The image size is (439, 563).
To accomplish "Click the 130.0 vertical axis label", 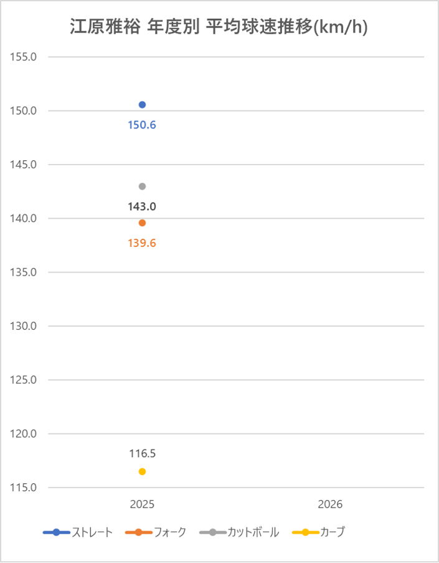I will click(23, 326).
